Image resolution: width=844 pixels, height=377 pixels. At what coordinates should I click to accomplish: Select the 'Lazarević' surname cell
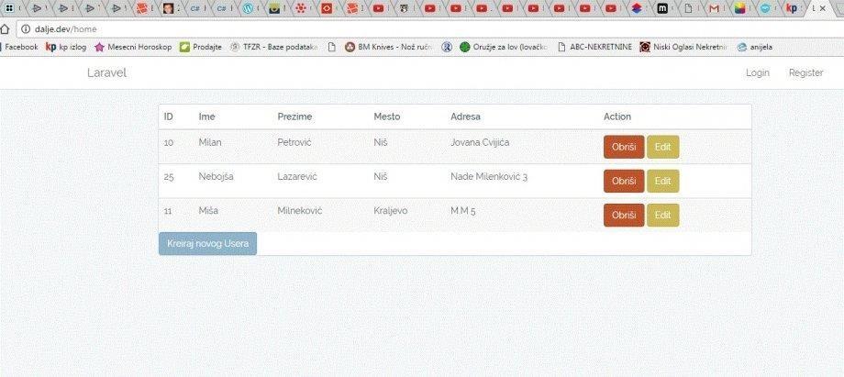pyautogui.click(x=297, y=177)
